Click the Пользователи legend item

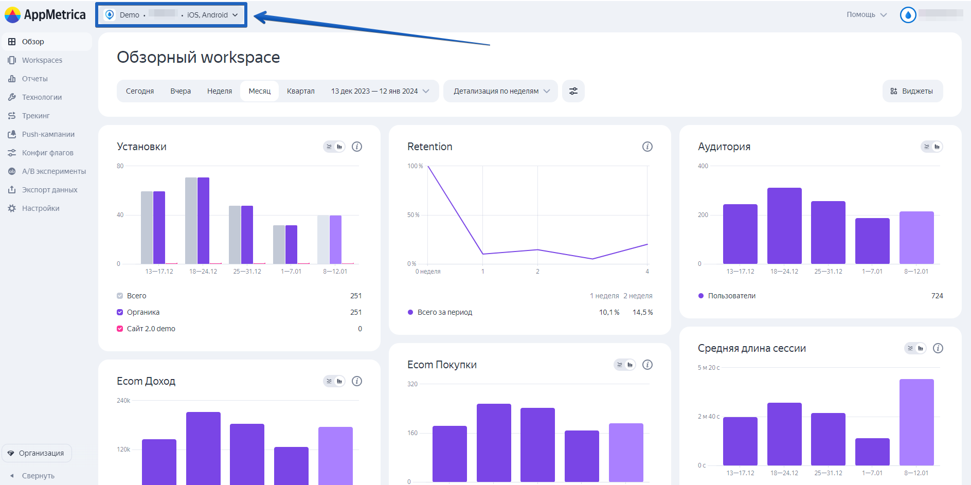tap(727, 296)
